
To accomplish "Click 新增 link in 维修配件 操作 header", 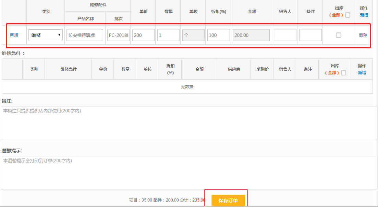I will 364,15.
